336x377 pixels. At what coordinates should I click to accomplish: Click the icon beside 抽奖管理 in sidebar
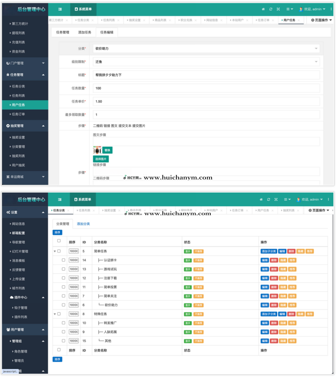tap(8, 126)
